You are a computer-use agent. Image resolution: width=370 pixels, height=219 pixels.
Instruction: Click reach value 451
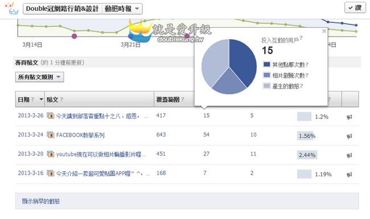click(161, 154)
